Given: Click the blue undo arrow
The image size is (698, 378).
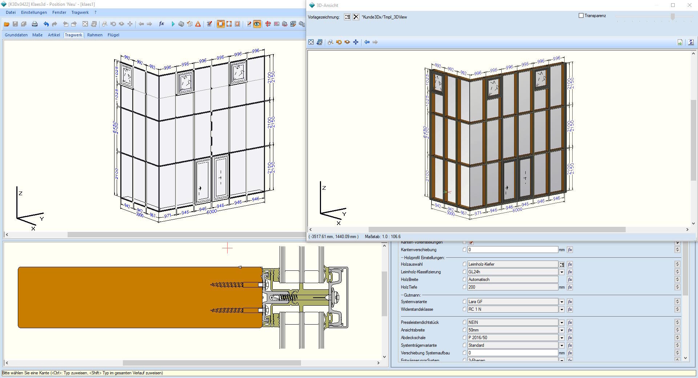Looking at the screenshot, I should click(x=46, y=24).
